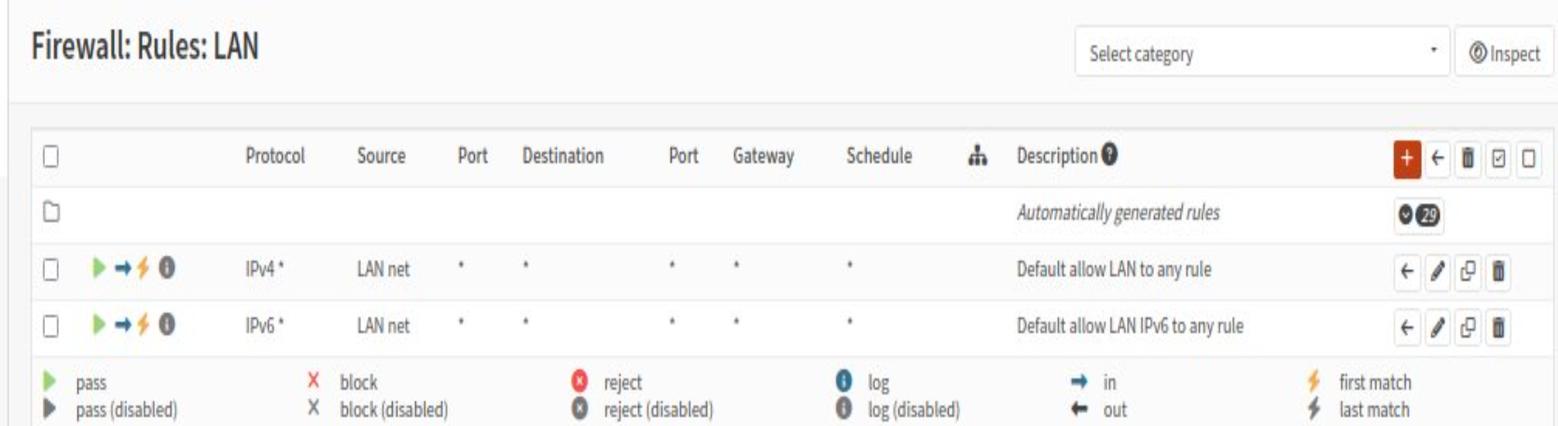Clone the IPv6 LAN allow rule
This screenshot has height=426, width=1558.
click(x=1468, y=327)
